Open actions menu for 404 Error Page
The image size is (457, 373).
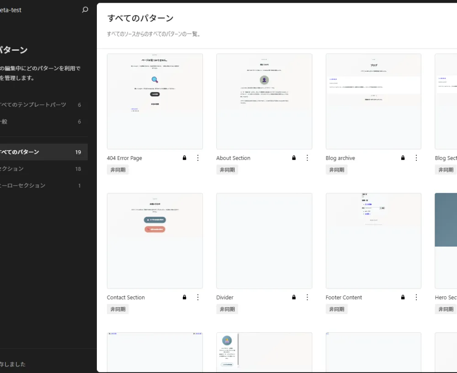coord(198,158)
